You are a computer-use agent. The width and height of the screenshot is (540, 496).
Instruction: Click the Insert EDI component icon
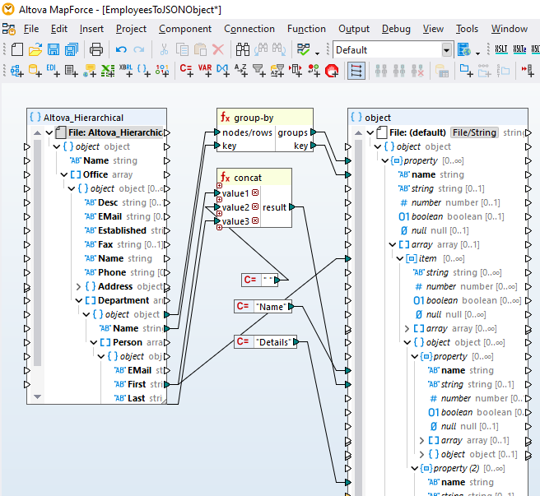[x=51, y=71]
